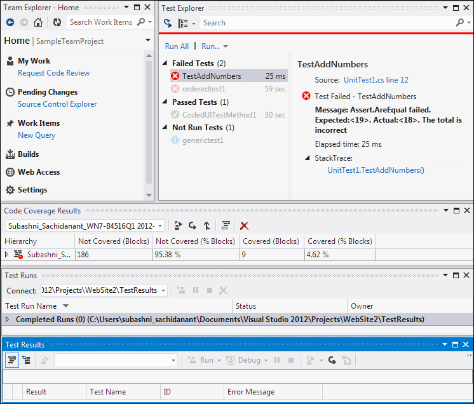Open Test Results window options dropdown
Viewport: 474px width, 404px height.
445,344
